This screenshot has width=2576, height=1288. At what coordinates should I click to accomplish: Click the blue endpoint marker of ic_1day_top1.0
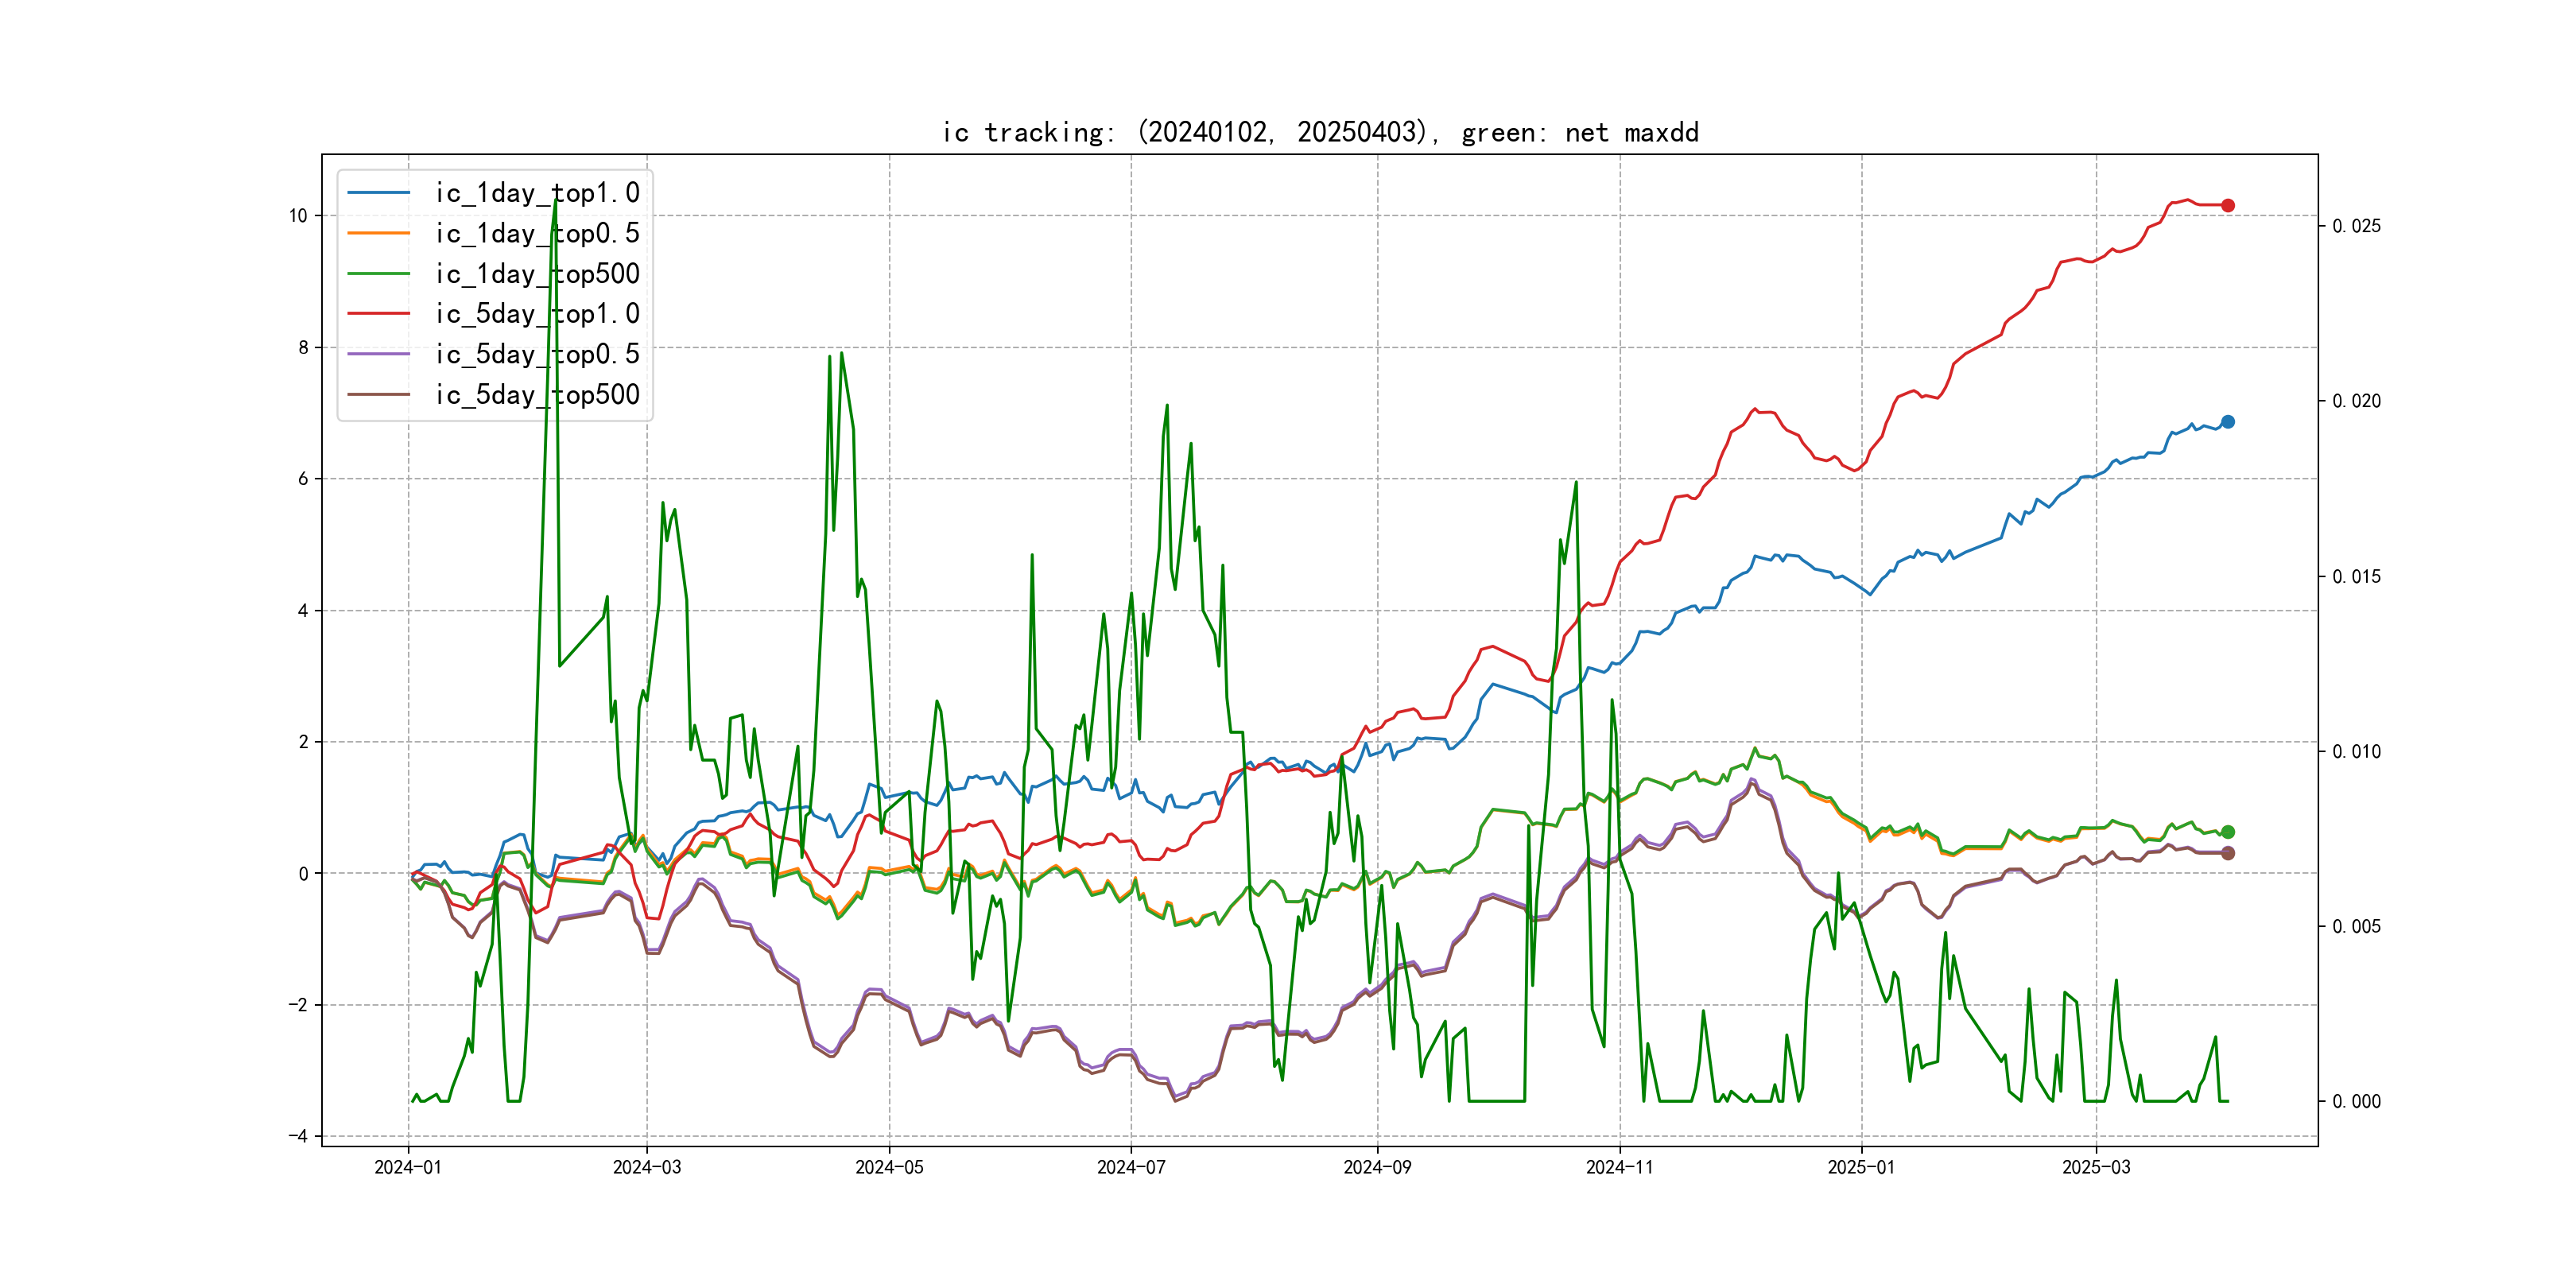click(2227, 422)
